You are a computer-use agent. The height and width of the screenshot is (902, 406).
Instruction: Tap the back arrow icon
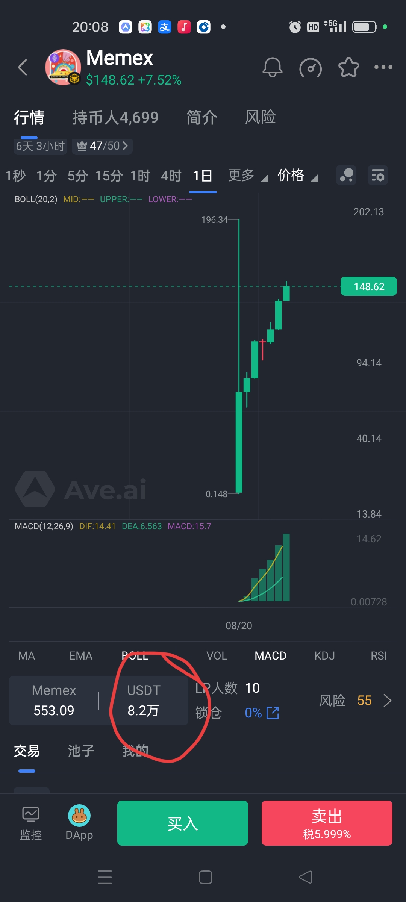point(23,68)
